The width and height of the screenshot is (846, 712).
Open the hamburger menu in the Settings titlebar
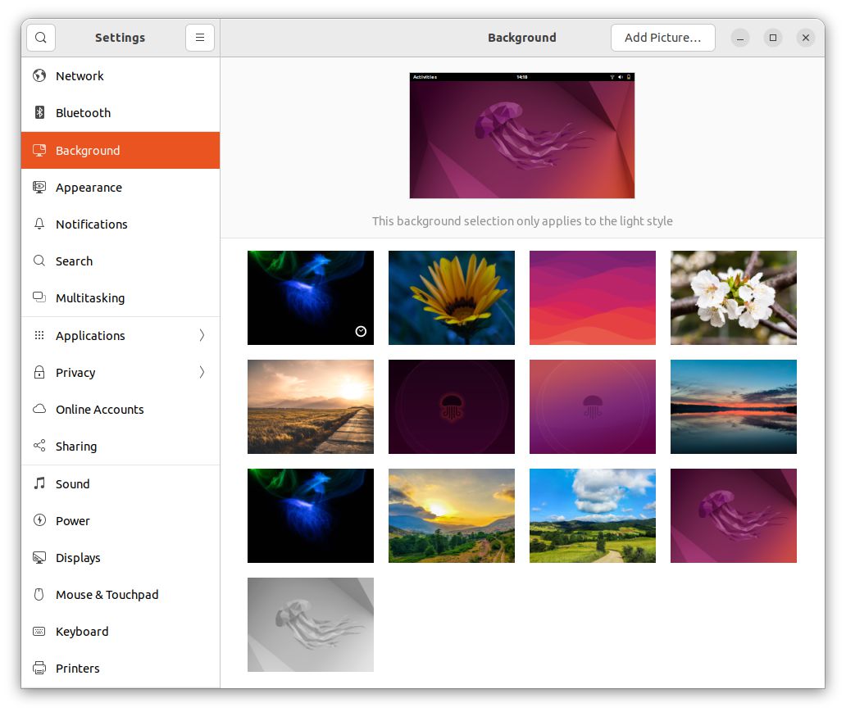(x=200, y=37)
